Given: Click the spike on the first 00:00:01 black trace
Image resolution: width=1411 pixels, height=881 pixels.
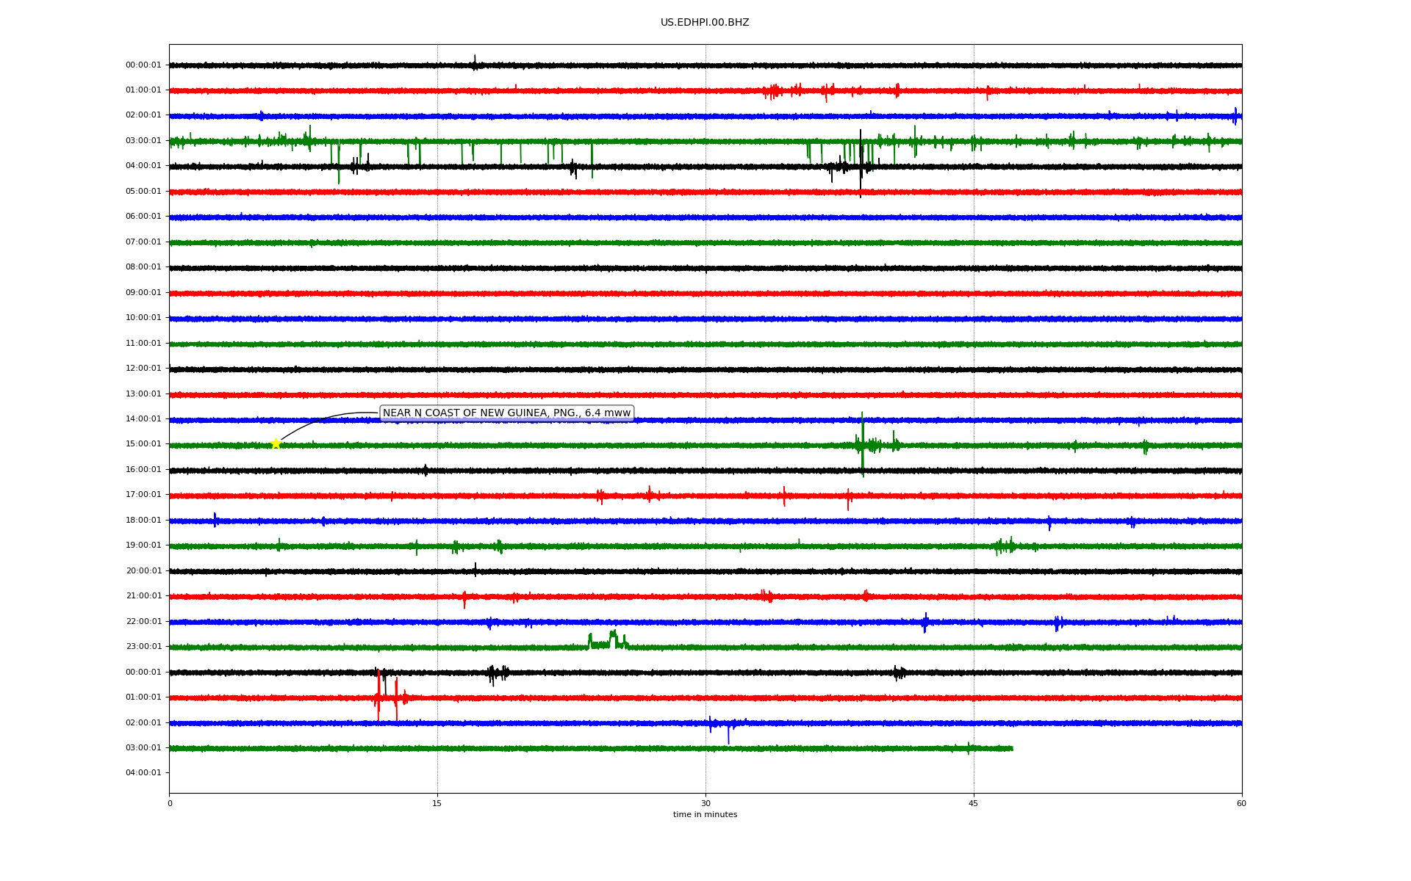Looking at the screenshot, I should tap(475, 62).
